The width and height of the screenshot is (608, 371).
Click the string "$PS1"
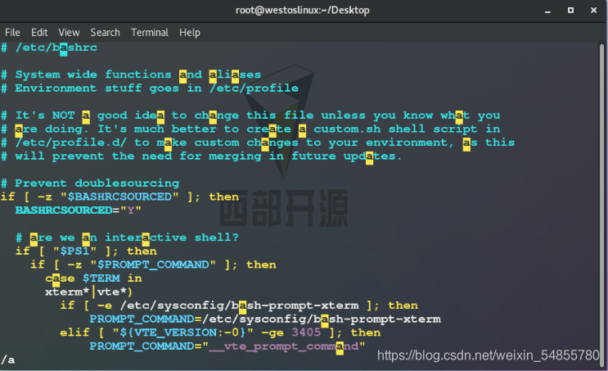click(x=74, y=251)
